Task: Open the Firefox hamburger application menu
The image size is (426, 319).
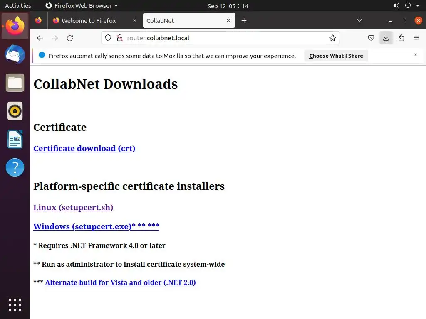Action: pos(416,38)
